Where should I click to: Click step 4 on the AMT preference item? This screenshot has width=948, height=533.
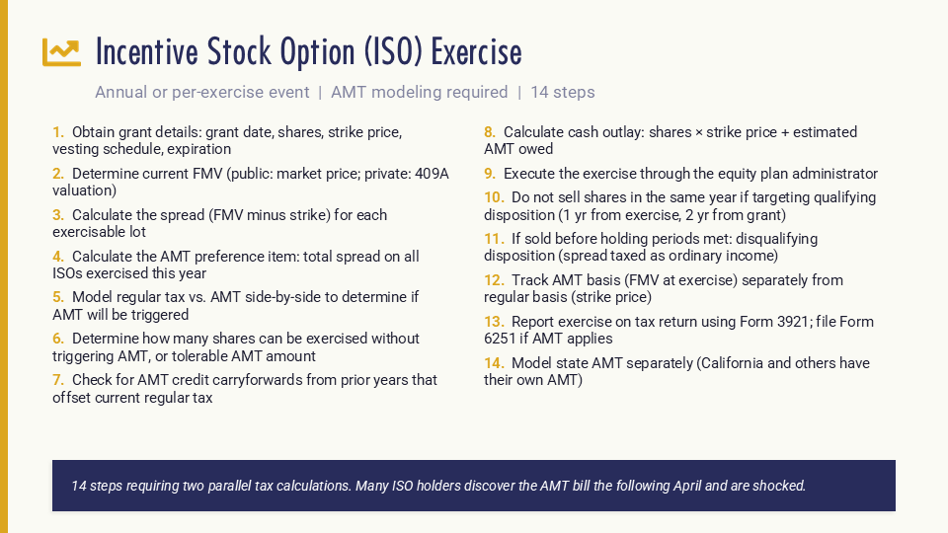coord(235,265)
